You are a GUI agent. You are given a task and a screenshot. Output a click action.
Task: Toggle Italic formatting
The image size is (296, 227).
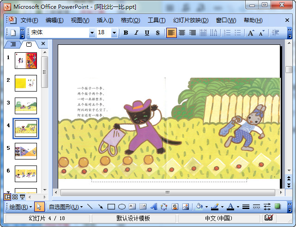(136, 33)
